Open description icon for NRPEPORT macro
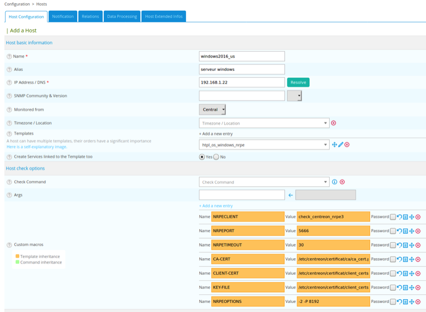426x312 pixels. pos(405,231)
